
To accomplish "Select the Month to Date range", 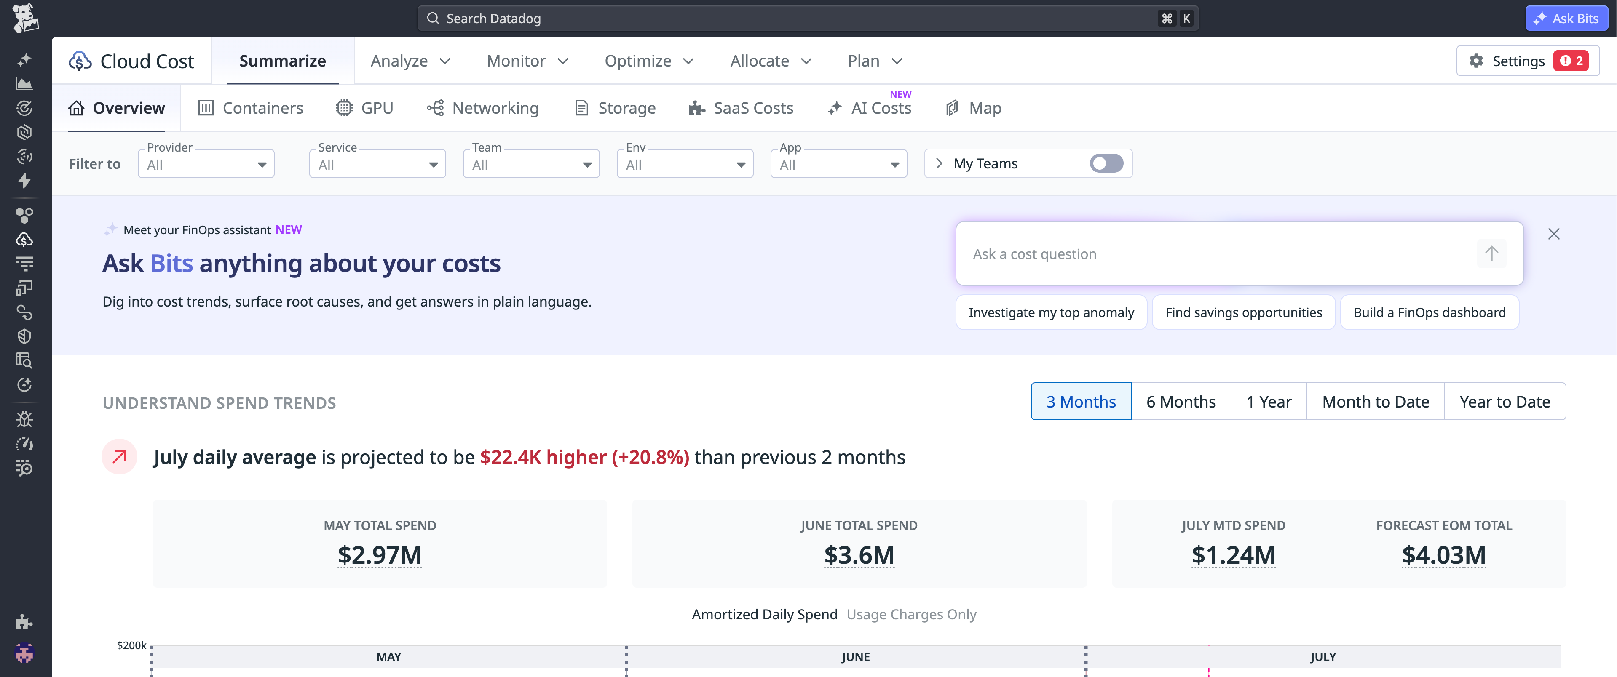I will pos(1375,402).
